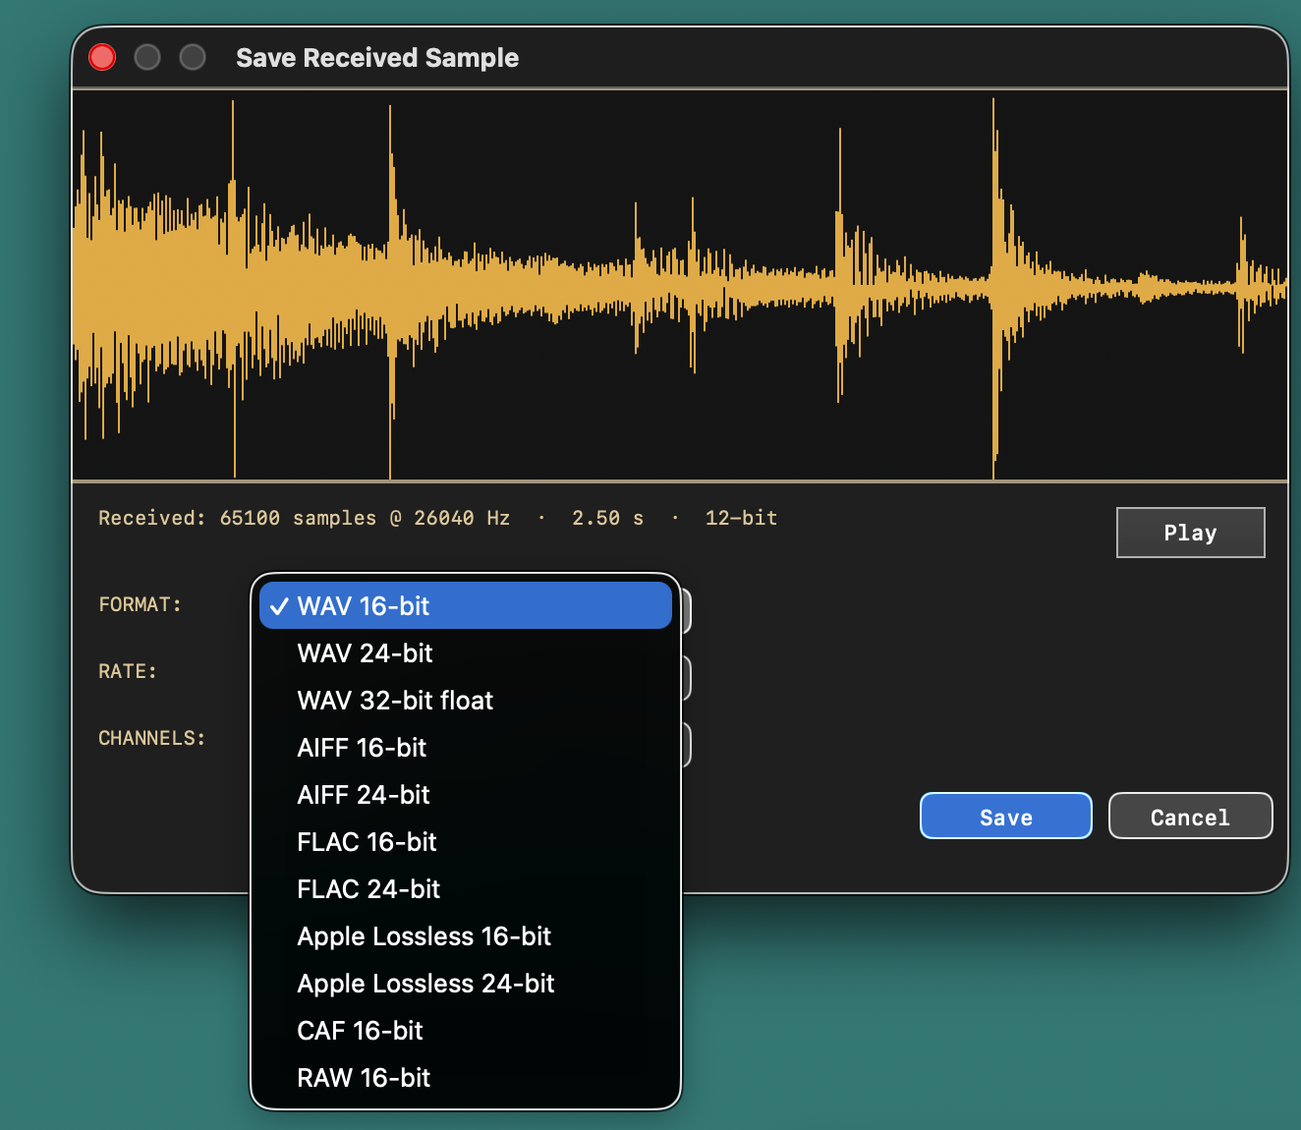The width and height of the screenshot is (1301, 1130).
Task: Cancel saving the received sample
Action: click(1190, 816)
